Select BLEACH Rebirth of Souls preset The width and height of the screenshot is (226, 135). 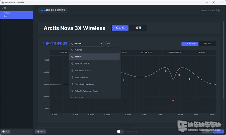(x=94, y=91)
